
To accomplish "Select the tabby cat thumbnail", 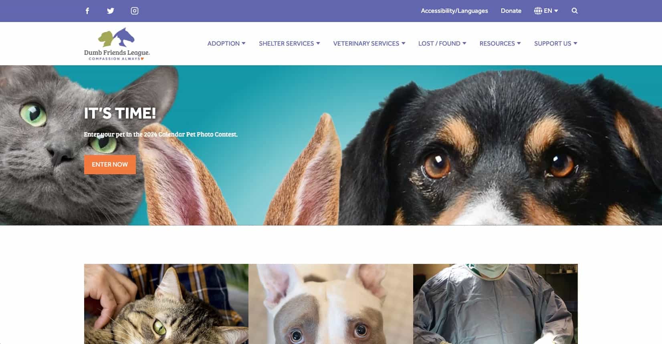I will tap(166, 304).
